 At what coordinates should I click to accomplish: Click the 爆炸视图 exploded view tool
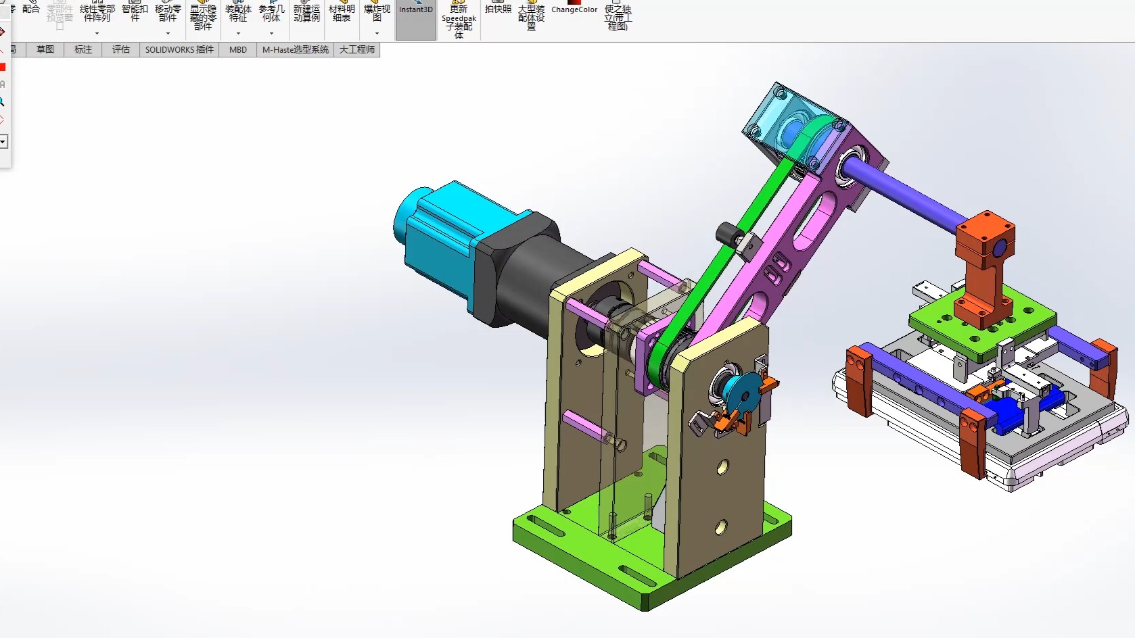tap(377, 12)
